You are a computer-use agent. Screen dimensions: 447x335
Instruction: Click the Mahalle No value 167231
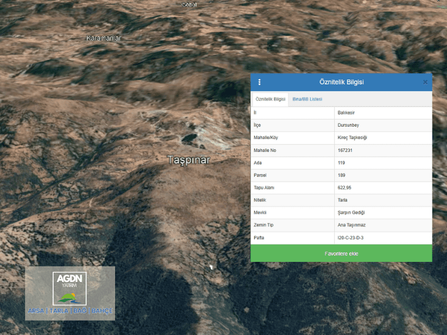pyautogui.click(x=345, y=150)
